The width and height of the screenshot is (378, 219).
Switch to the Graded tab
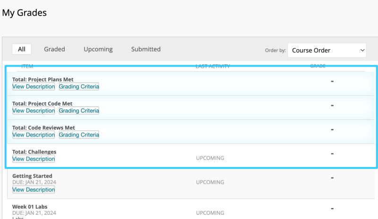[54, 49]
